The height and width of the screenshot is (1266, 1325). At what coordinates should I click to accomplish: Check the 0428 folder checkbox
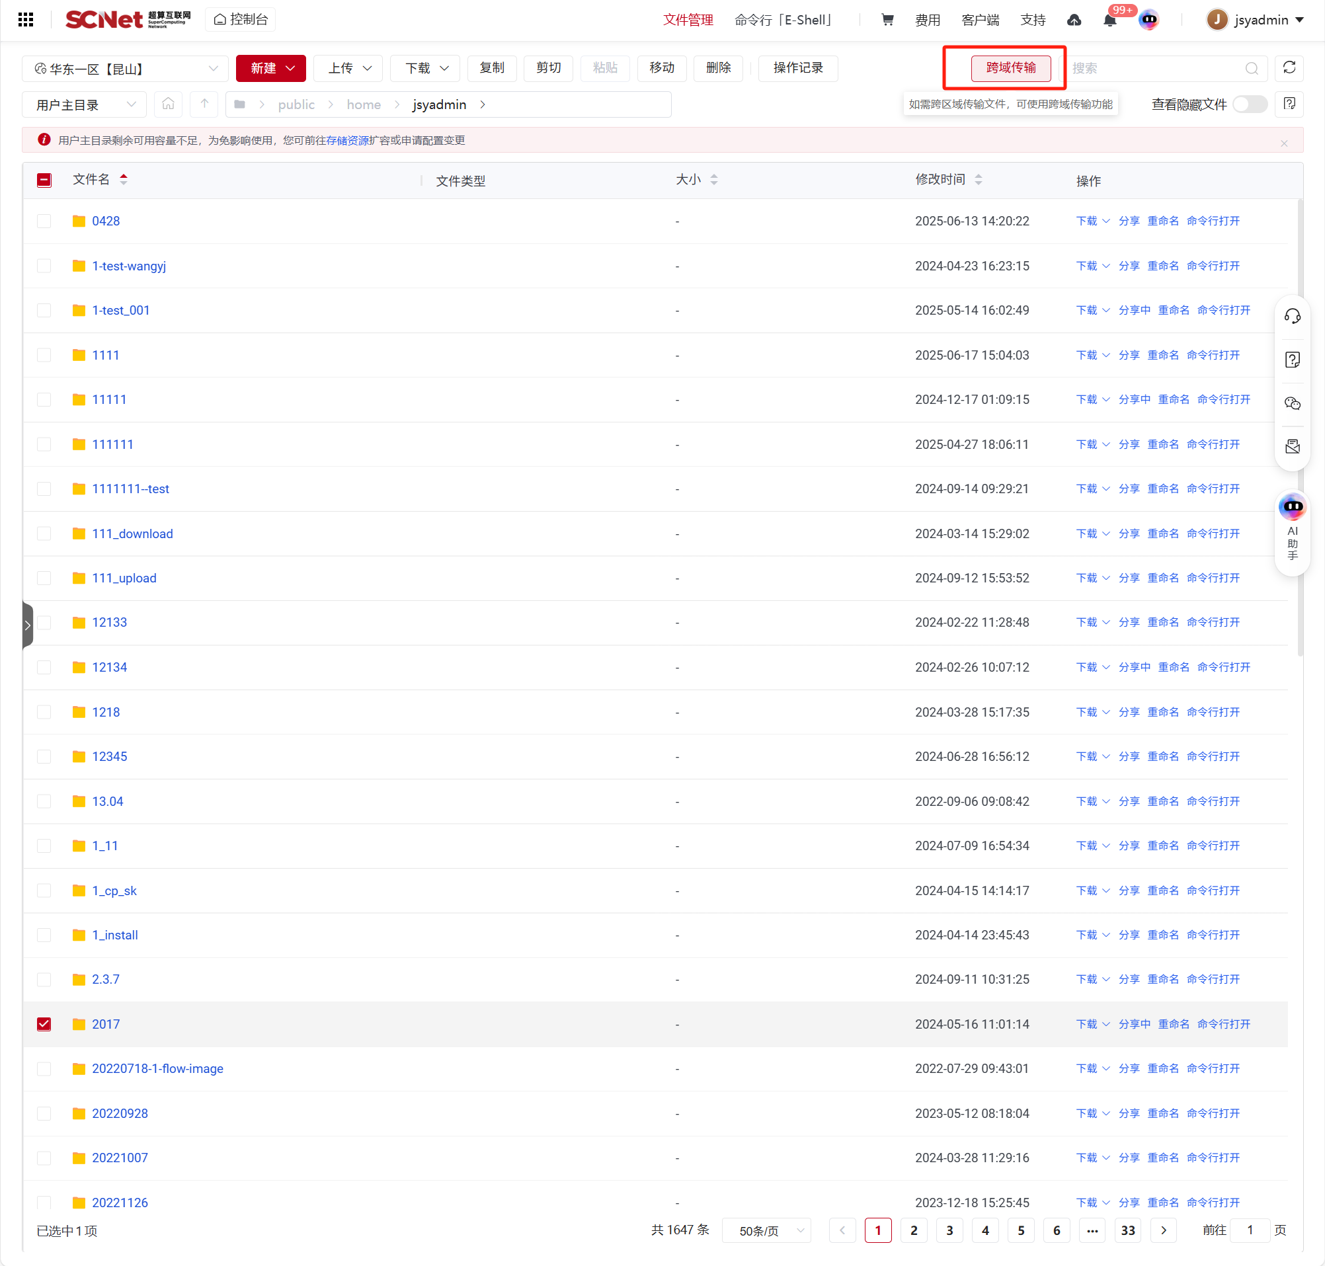click(x=44, y=221)
